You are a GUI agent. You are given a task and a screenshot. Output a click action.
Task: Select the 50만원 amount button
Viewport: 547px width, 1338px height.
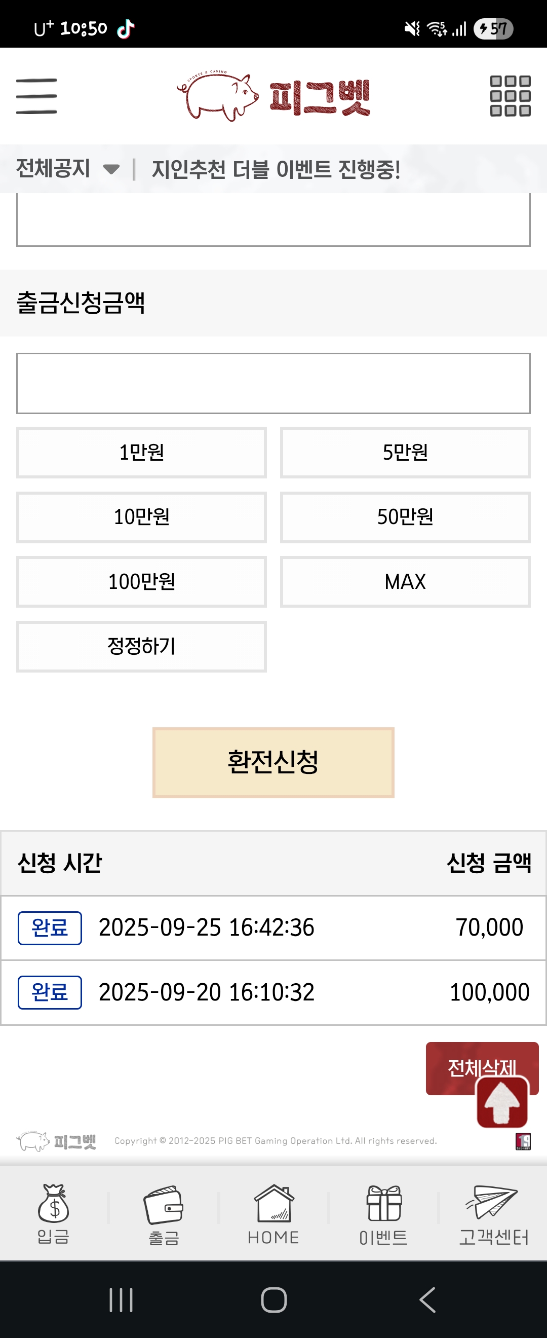coord(405,517)
